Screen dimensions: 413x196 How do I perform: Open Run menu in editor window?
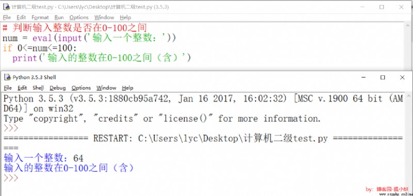(59, 18)
